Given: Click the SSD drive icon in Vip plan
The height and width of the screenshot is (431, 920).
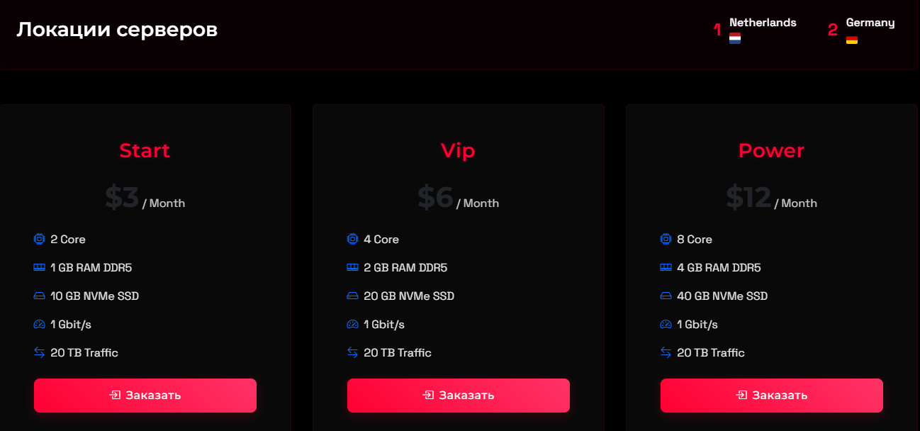Looking at the screenshot, I should [352, 296].
